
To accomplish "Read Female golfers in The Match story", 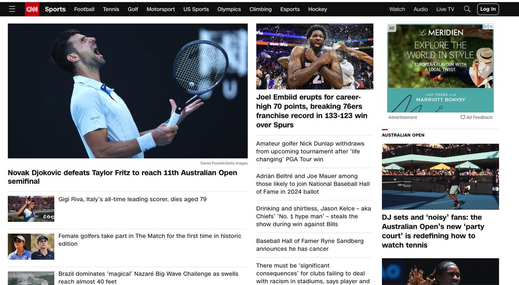I will pos(150,240).
